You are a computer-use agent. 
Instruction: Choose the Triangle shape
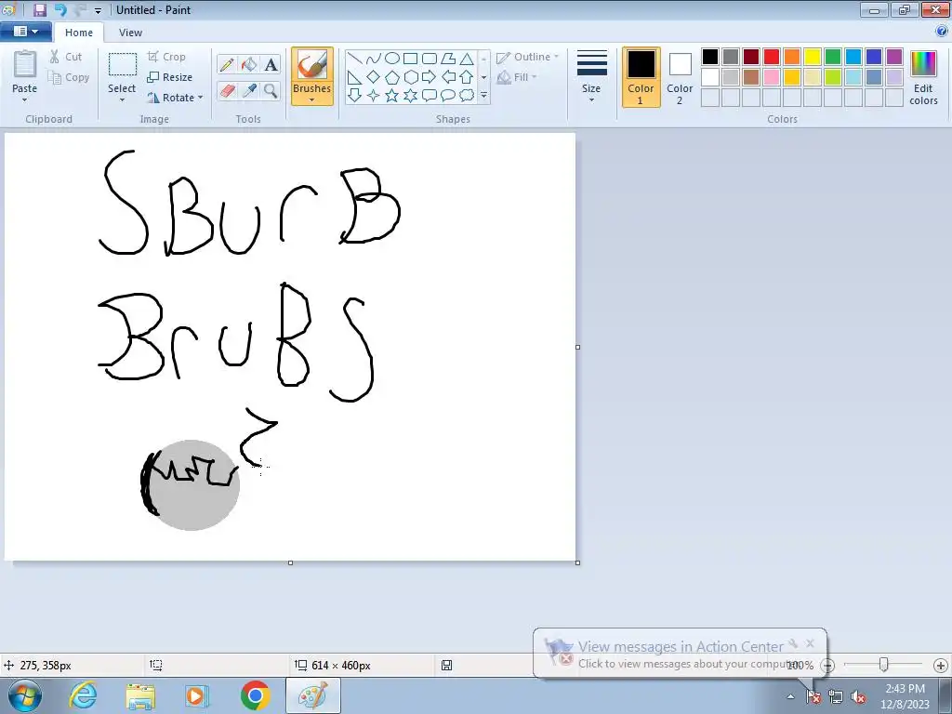tap(467, 59)
